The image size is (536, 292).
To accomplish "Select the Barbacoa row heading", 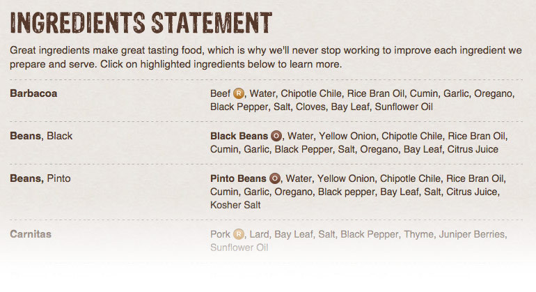I will [33, 93].
